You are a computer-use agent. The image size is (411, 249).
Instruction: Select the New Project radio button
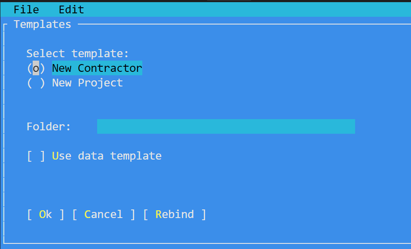click(36, 83)
